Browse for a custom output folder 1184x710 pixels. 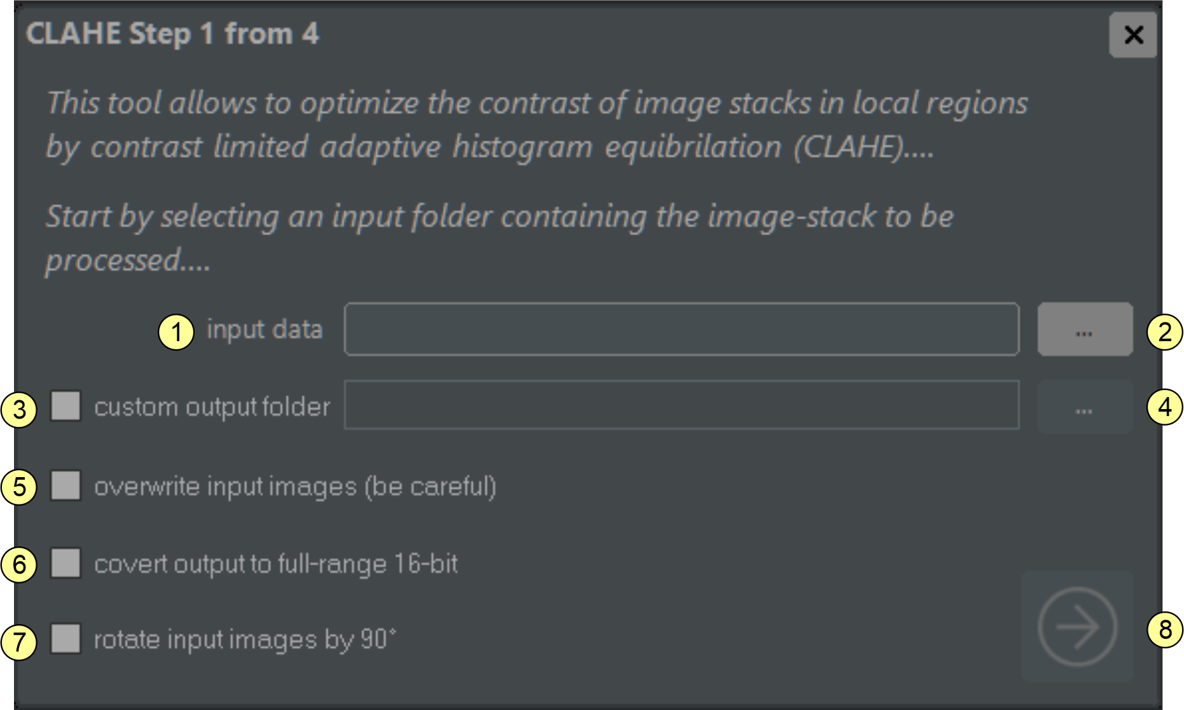pos(1085,407)
